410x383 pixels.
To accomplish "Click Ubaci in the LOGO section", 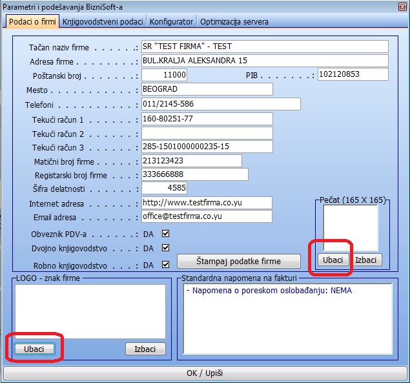I will [x=34, y=349].
